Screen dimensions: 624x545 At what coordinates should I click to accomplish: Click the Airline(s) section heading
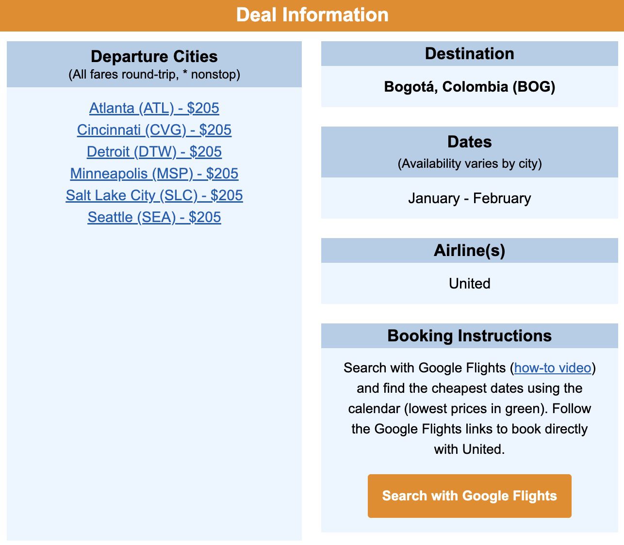coord(469,250)
